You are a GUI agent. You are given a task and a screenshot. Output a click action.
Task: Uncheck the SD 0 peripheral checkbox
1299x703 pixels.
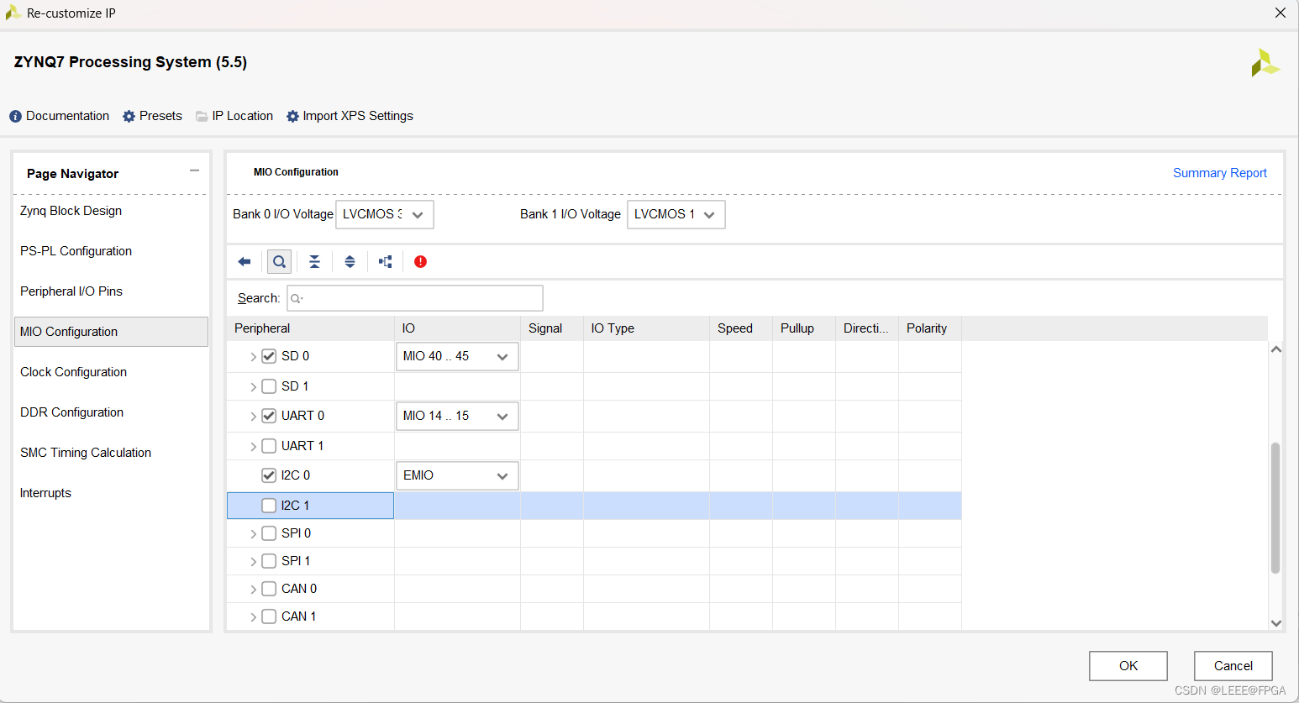(269, 356)
